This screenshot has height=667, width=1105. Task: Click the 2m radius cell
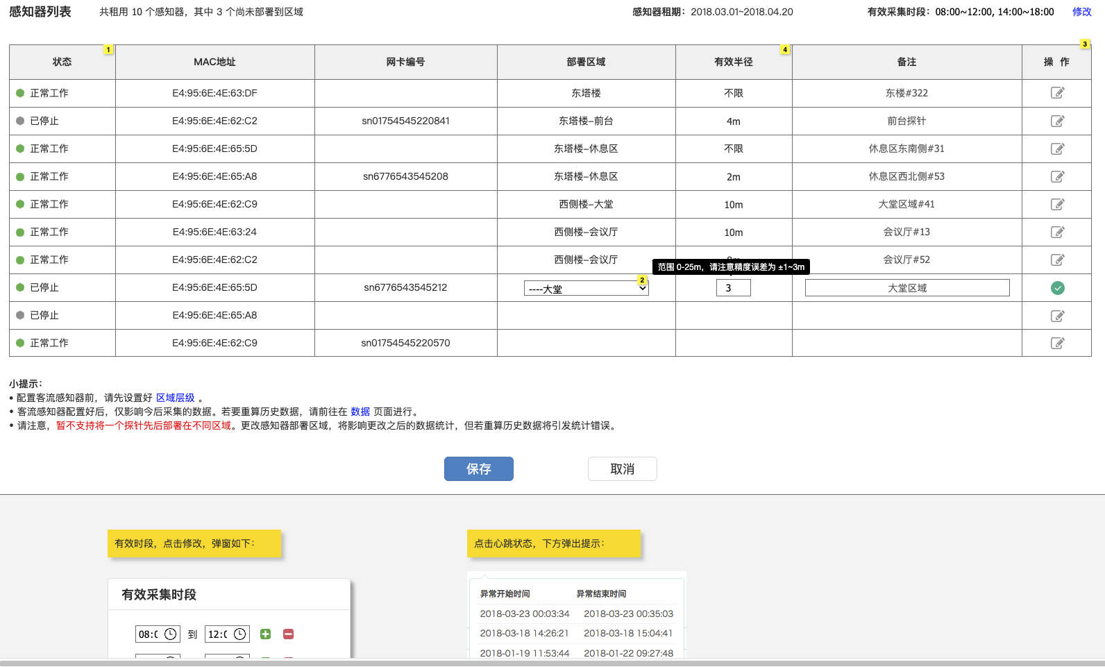734,176
